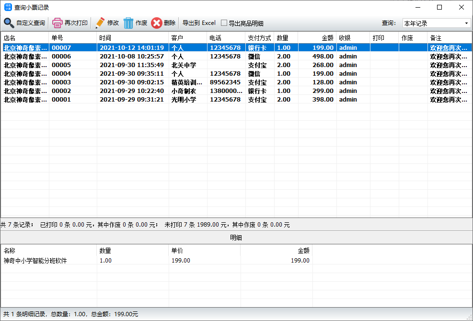Click the 支付方式 column header

point(259,38)
